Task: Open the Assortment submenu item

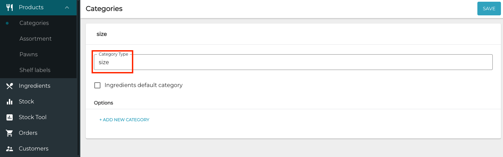Action: tap(36, 39)
